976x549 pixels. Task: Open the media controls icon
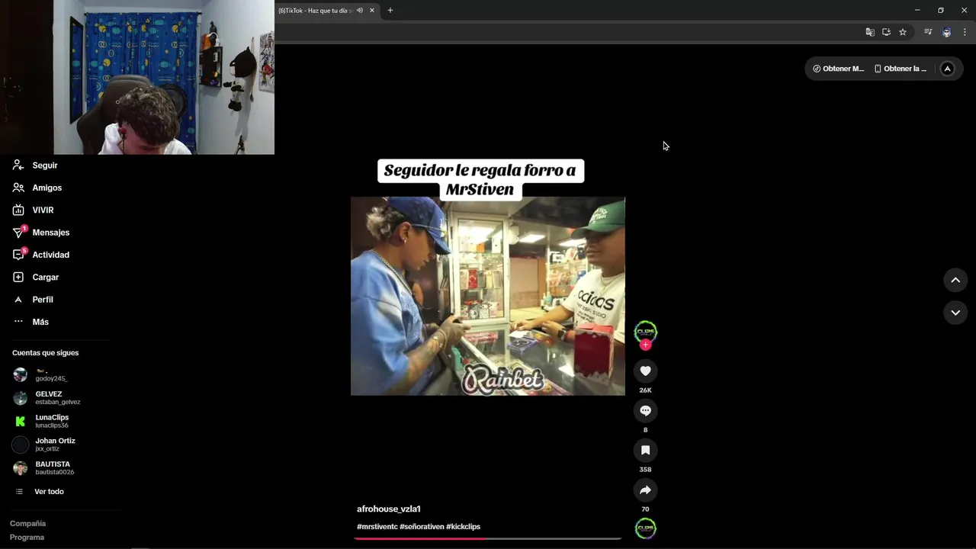click(x=928, y=32)
